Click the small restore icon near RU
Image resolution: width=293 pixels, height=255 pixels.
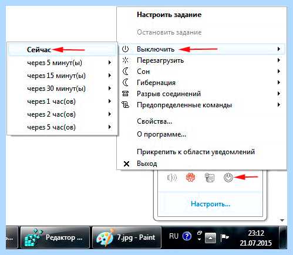click(200, 233)
